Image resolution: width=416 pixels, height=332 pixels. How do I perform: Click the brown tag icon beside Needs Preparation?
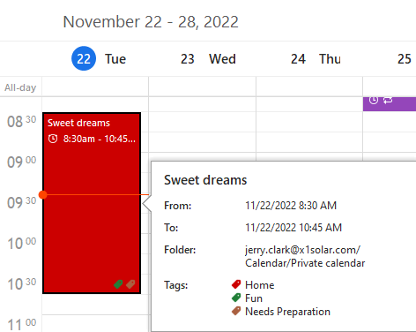click(x=236, y=311)
